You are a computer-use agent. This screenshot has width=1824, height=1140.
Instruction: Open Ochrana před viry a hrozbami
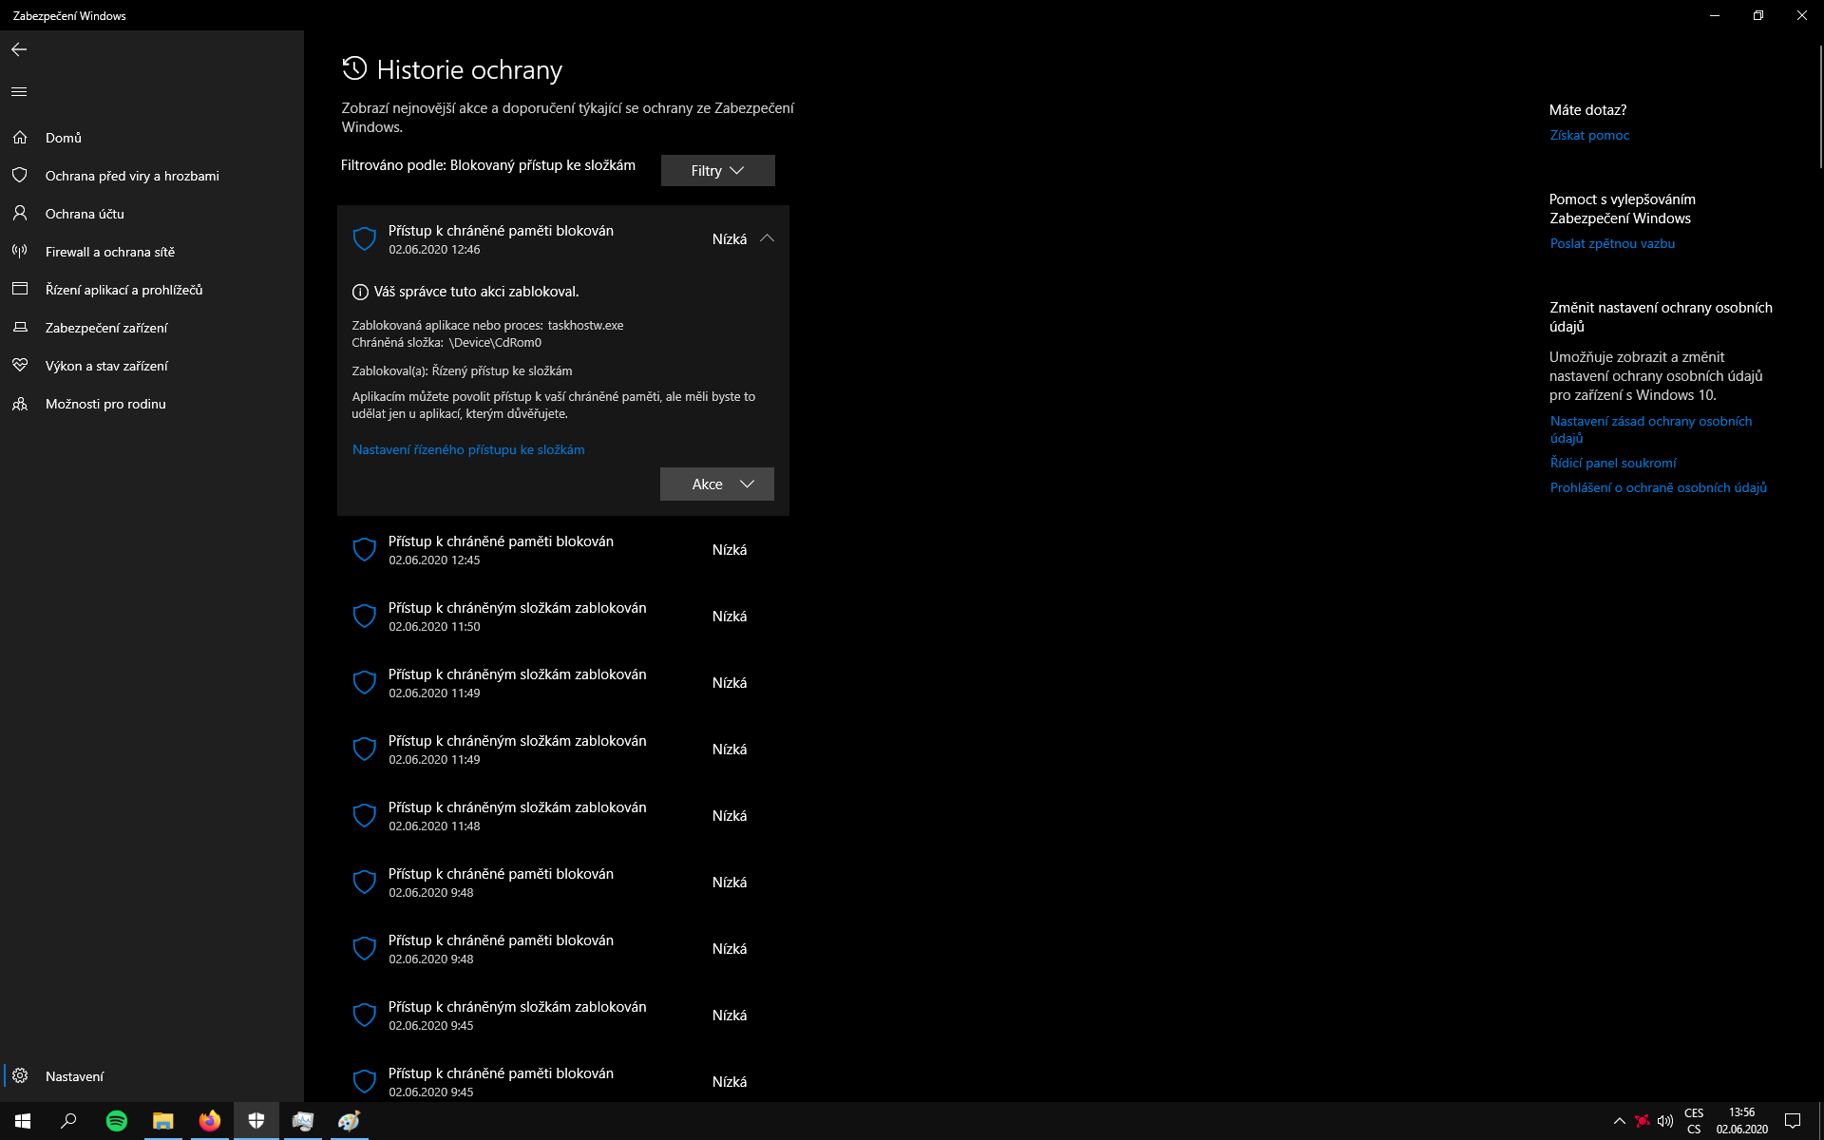point(132,176)
